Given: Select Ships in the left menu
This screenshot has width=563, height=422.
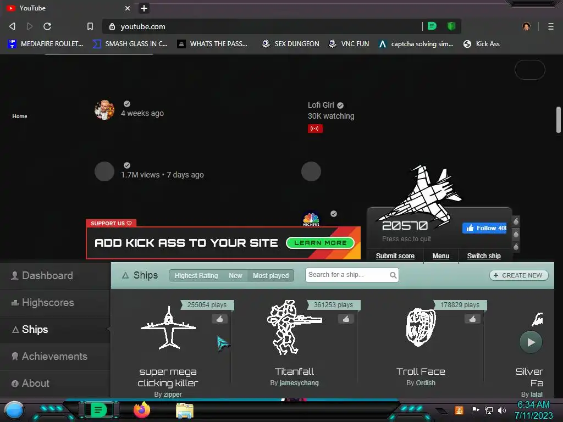Looking at the screenshot, I should 55,330.
